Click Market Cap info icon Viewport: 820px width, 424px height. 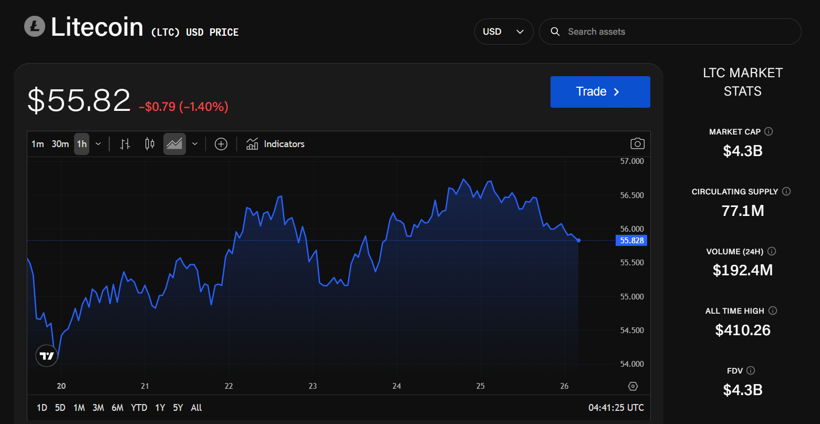(769, 131)
